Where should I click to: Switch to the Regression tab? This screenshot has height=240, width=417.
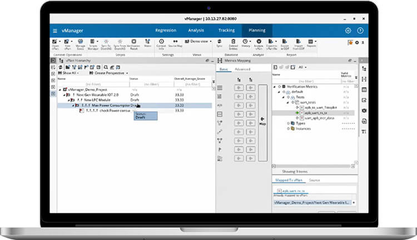[166, 31]
